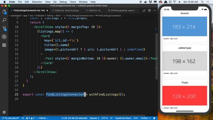The width and height of the screenshot is (213, 120).
Task: Open the Apple menu
Action: point(4,2)
